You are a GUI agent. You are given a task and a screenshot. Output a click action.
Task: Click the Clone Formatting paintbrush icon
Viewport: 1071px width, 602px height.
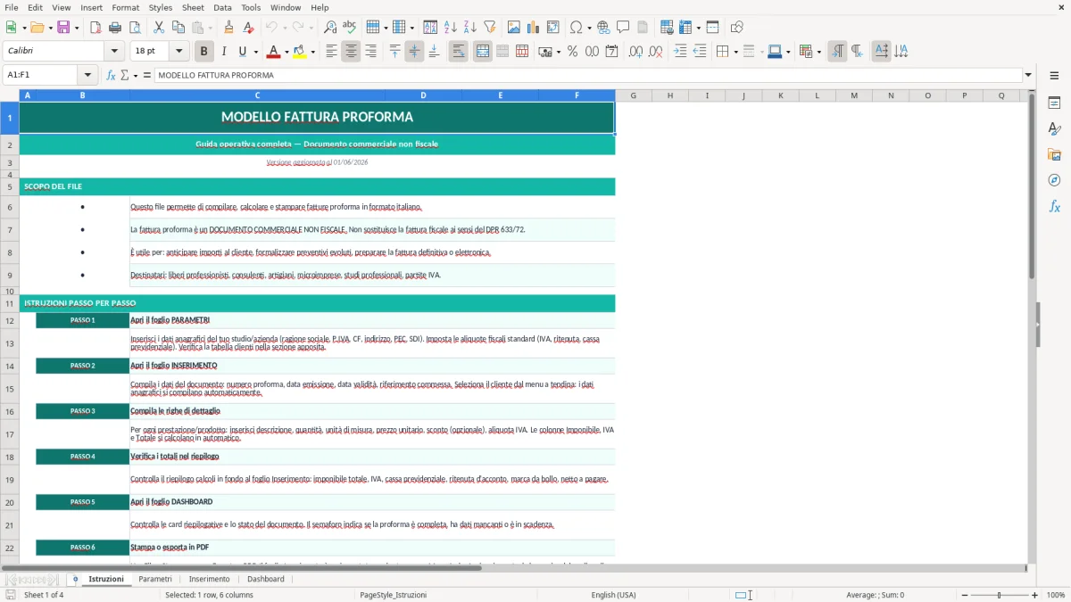[x=228, y=28]
